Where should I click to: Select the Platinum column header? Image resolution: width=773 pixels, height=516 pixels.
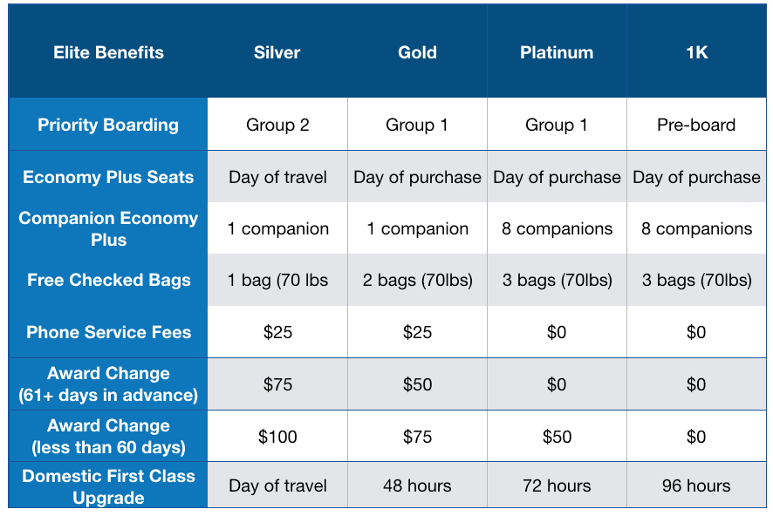tap(557, 52)
